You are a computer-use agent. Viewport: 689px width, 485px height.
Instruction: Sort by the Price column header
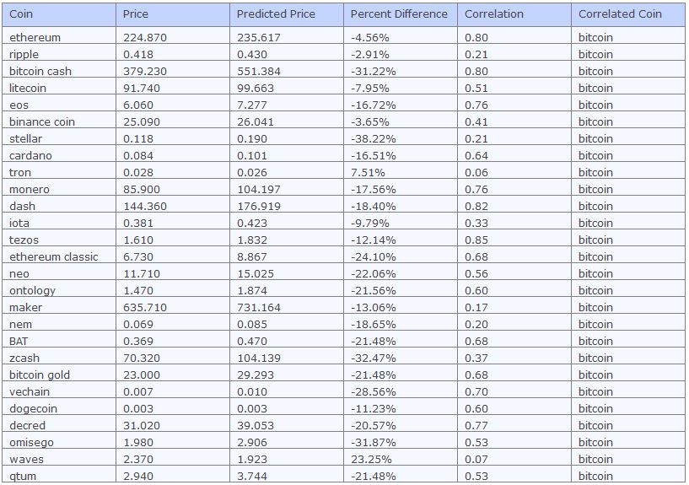tap(173, 14)
